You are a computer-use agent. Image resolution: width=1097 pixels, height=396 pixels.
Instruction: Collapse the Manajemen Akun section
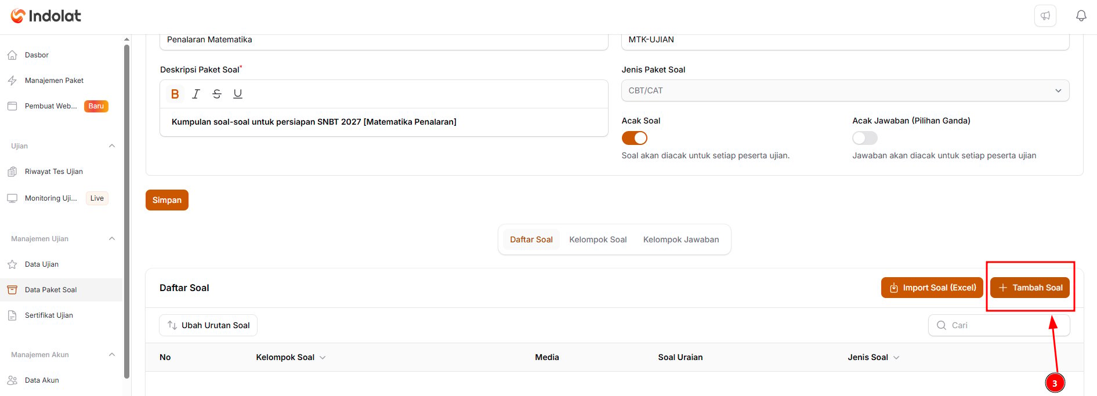click(x=112, y=355)
